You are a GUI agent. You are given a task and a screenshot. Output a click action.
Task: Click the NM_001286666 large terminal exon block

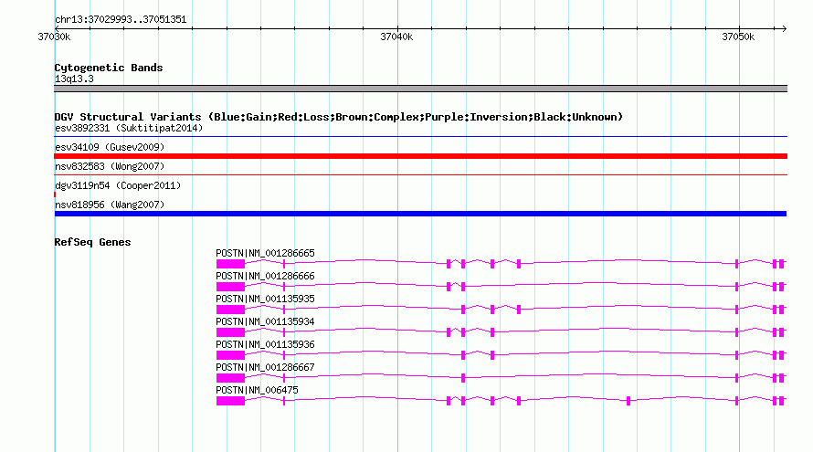point(230,287)
